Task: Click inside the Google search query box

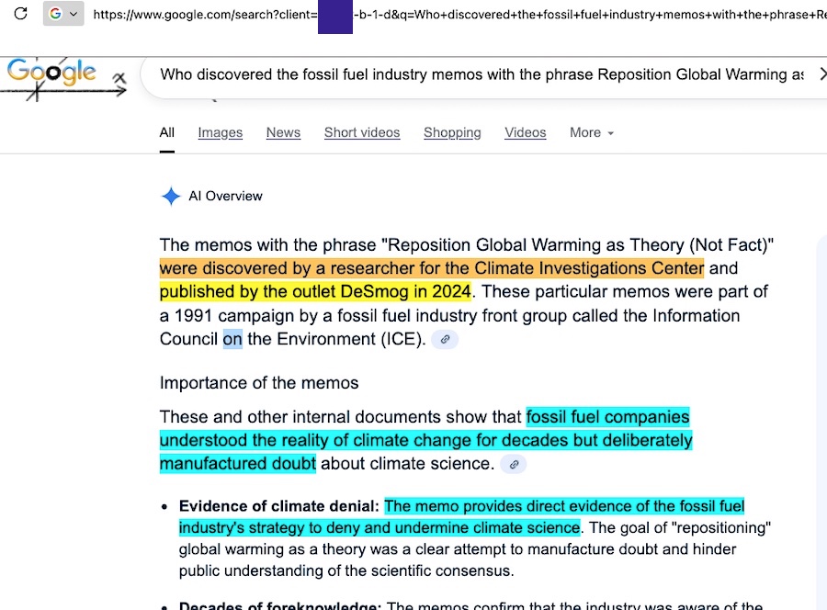Action: click(478, 74)
